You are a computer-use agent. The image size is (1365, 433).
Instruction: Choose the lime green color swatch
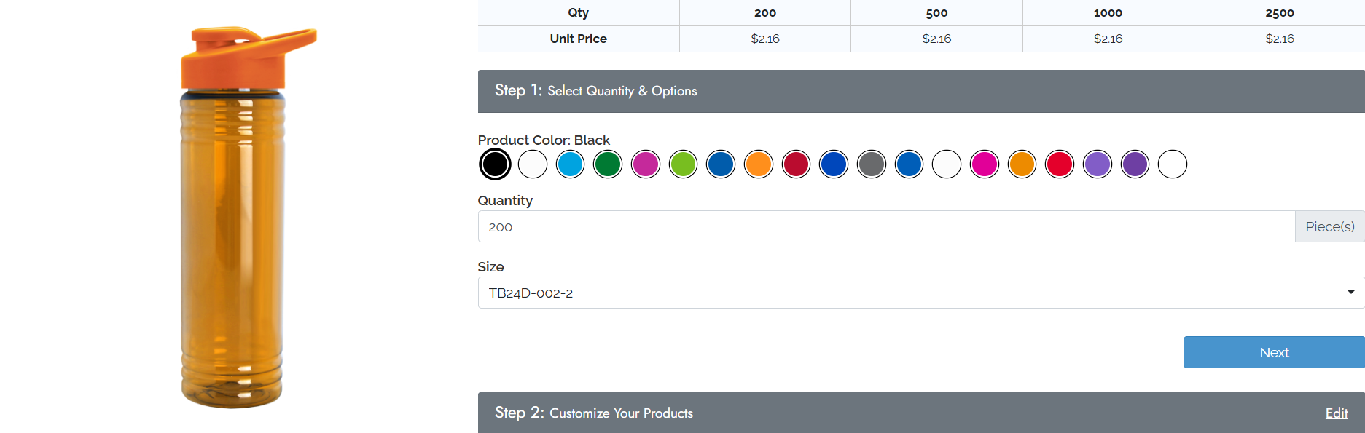pos(684,164)
